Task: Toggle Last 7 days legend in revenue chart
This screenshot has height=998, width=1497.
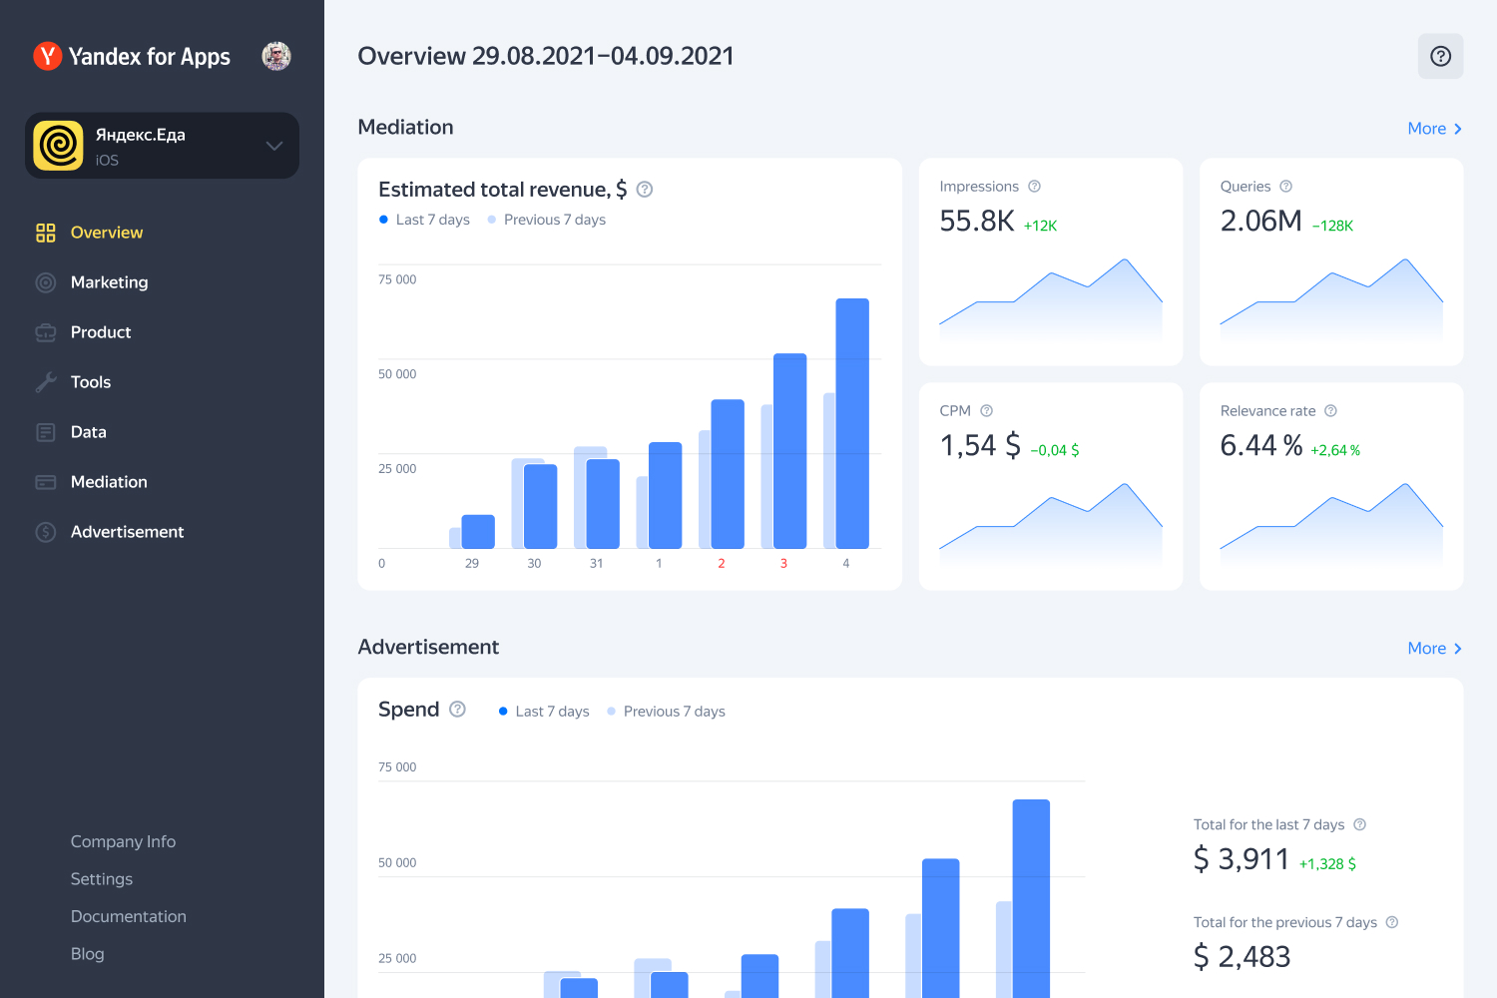Action: pyautogui.click(x=424, y=220)
